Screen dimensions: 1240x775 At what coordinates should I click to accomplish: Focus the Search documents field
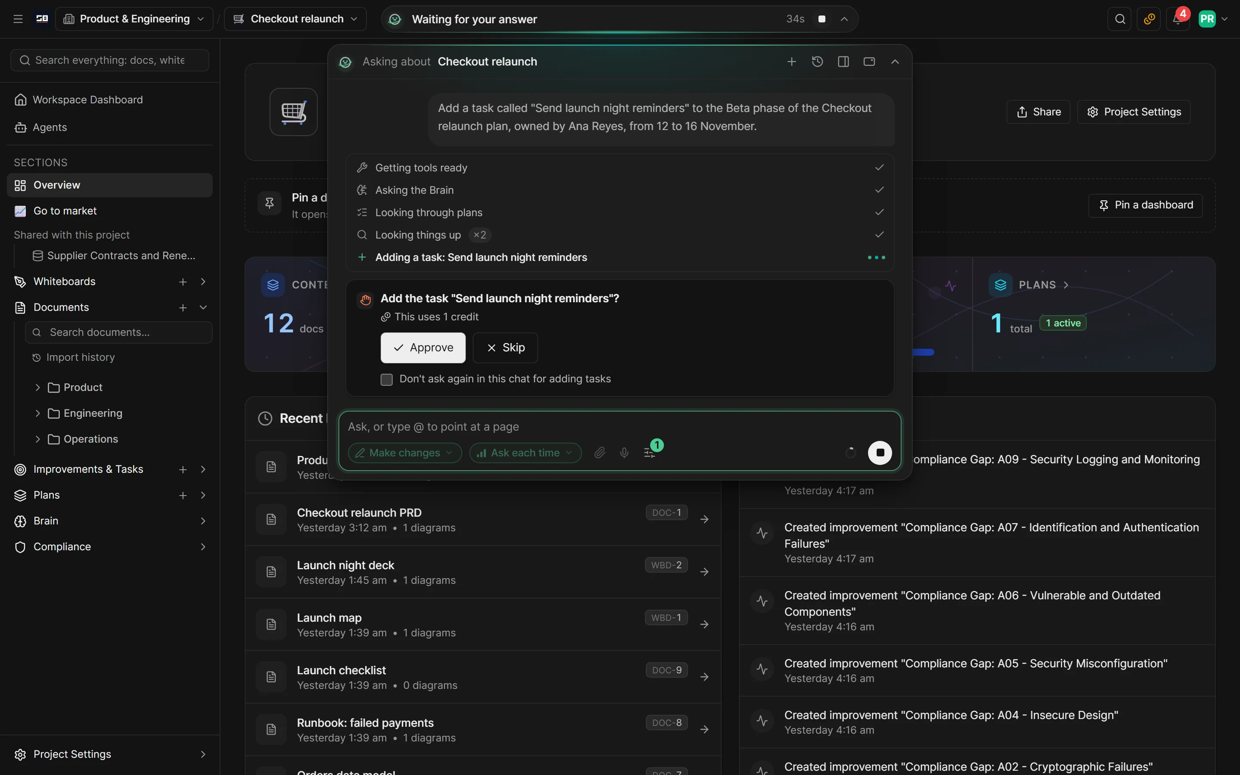click(119, 332)
